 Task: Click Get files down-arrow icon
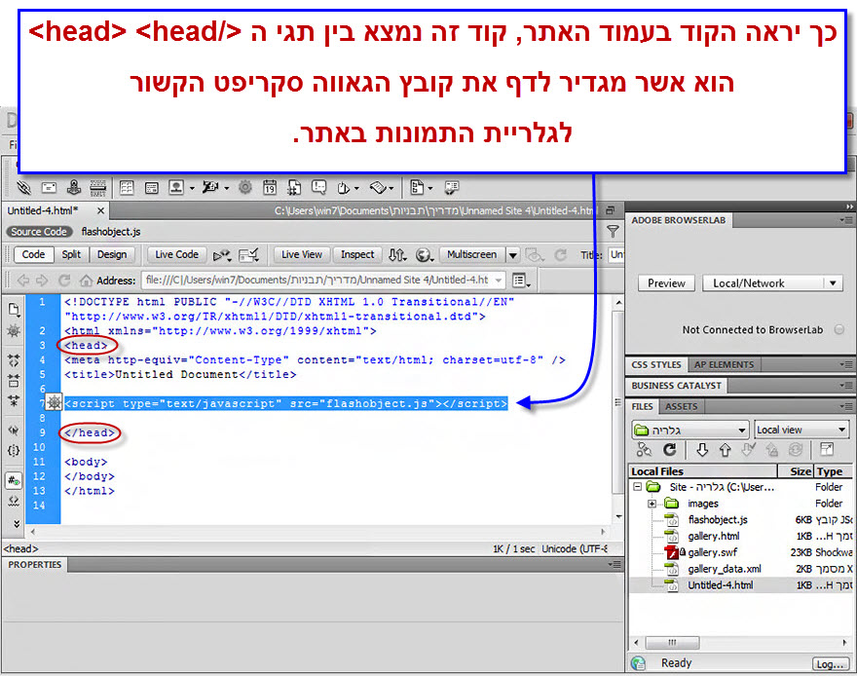(x=702, y=450)
